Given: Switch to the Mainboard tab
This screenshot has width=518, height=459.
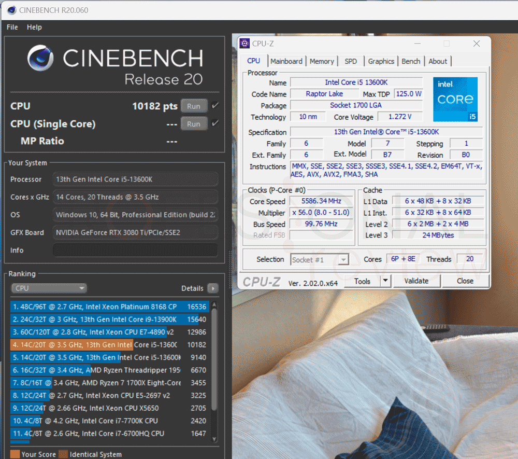Looking at the screenshot, I should [286, 61].
